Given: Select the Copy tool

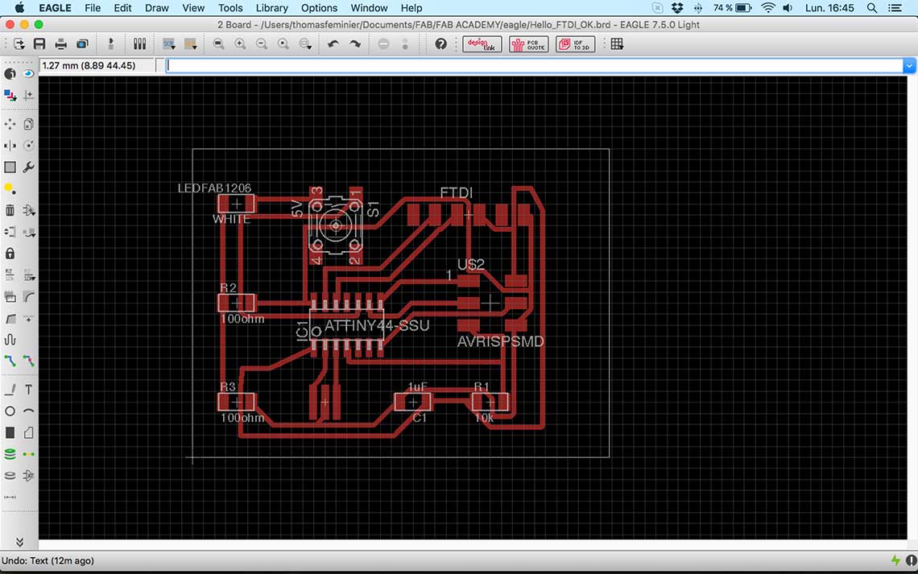Looking at the screenshot, I should (28, 124).
